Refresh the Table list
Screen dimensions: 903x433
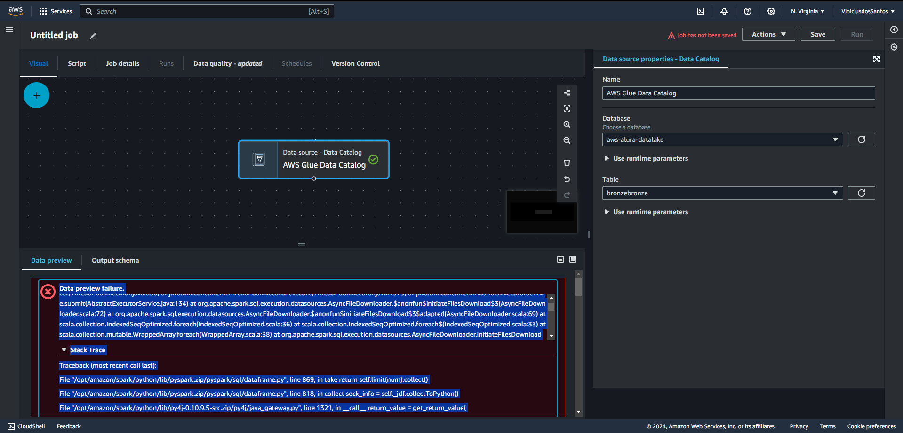tap(861, 193)
